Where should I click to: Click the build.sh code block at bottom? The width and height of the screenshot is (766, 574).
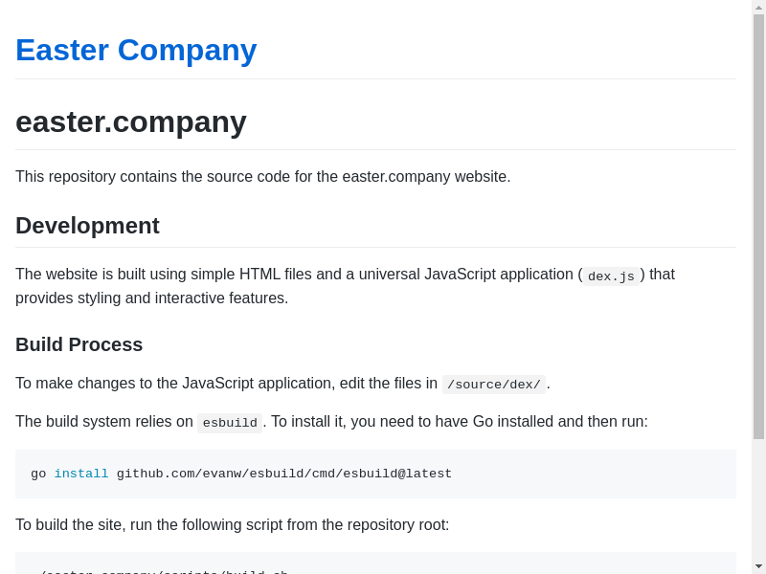coord(375,566)
